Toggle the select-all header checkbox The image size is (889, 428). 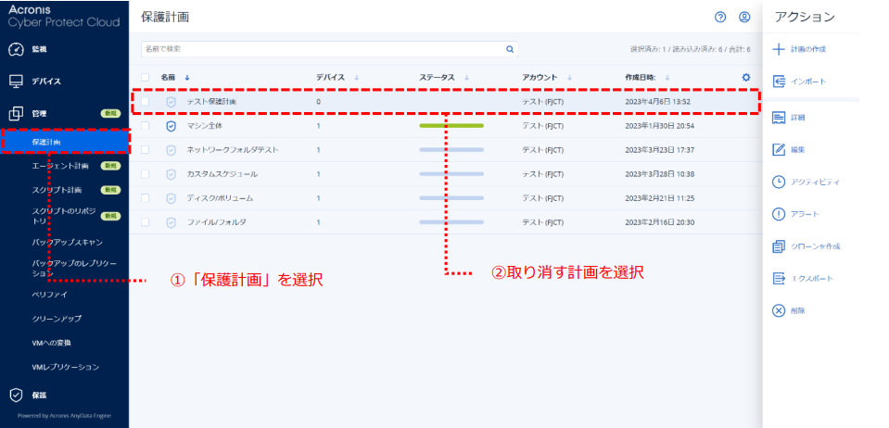pos(146,78)
